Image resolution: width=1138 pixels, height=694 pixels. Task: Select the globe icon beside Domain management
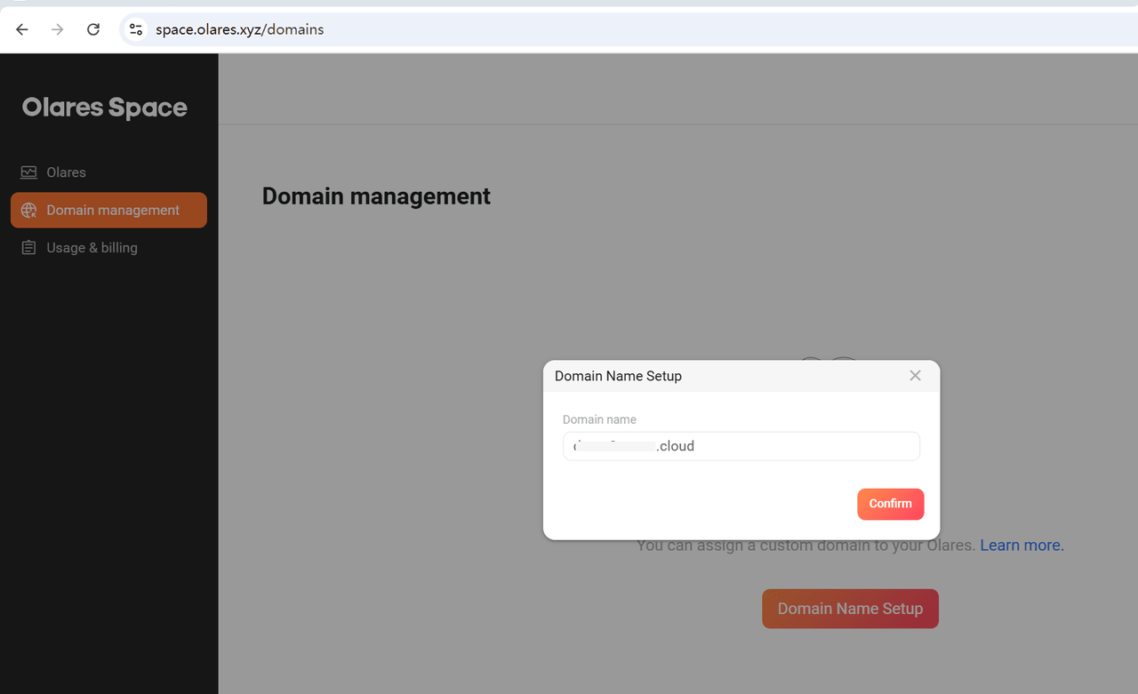click(29, 210)
